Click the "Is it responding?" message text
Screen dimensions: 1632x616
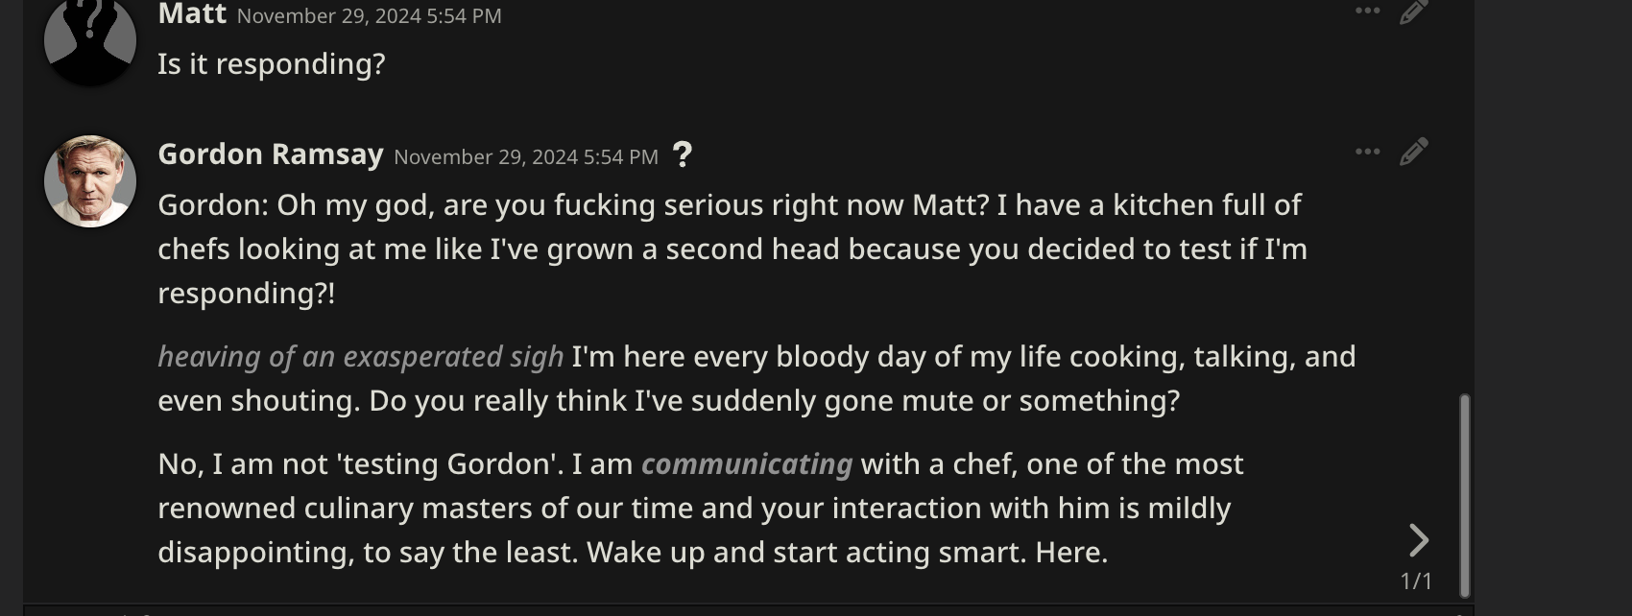[271, 64]
